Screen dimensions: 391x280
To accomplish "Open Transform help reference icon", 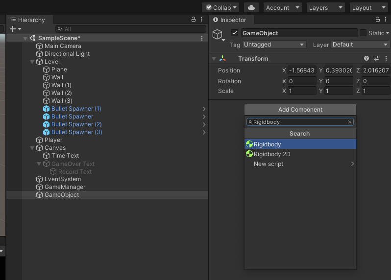I will 367,58.
